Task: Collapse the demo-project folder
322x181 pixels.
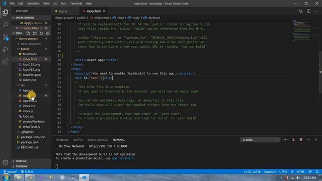Action: click(28, 39)
